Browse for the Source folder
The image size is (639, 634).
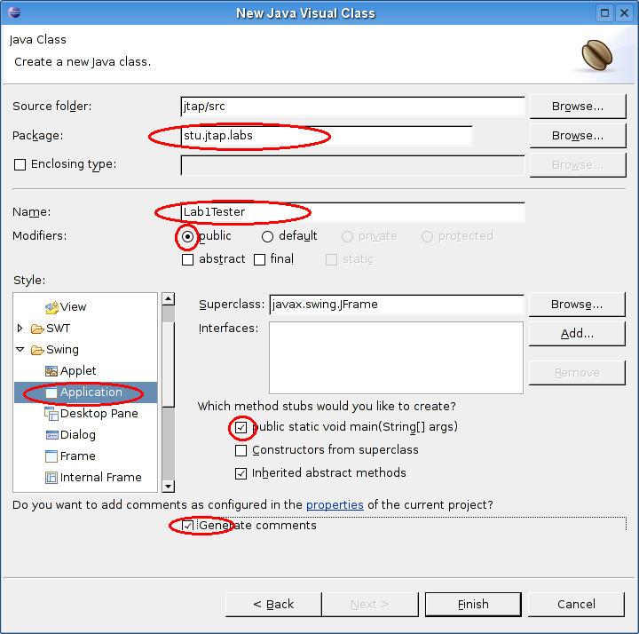(x=578, y=107)
